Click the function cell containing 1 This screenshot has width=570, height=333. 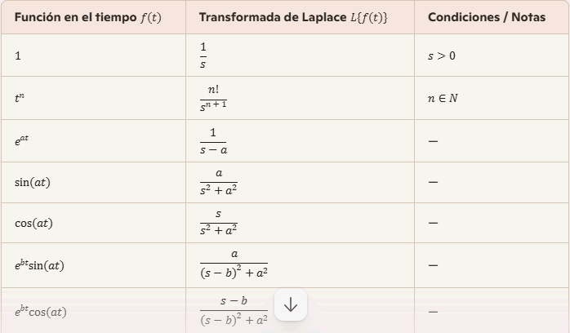coord(93,55)
